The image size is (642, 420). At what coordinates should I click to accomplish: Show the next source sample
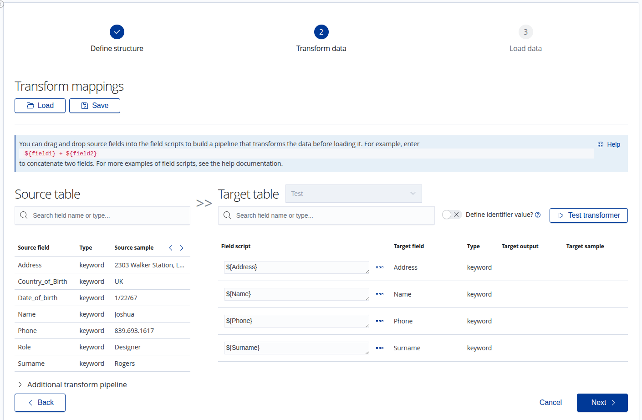click(182, 248)
